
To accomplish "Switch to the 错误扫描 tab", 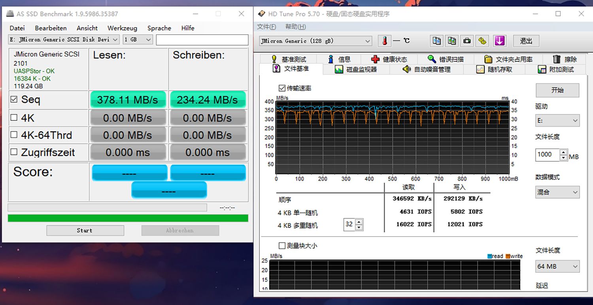I will point(446,59).
